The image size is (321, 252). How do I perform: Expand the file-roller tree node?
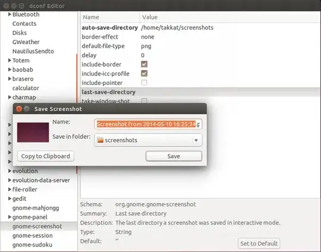(10, 190)
